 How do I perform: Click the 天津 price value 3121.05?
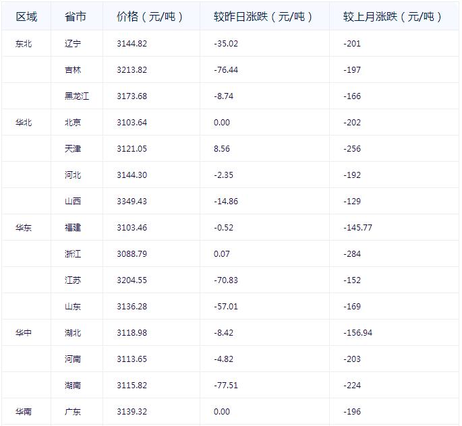(131, 149)
